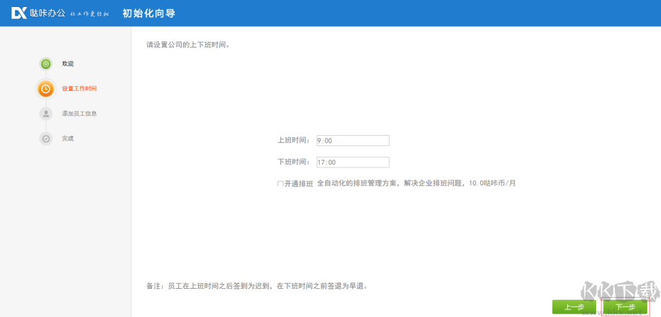This screenshot has width=661, height=317.
Task: Click the 下班时间： label
Action: pos(295,162)
